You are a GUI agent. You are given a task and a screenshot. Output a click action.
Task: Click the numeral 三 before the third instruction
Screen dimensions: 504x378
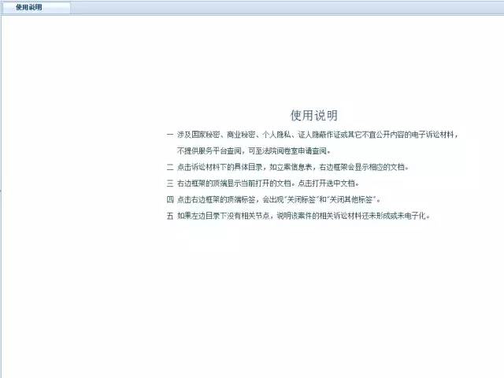(169, 183)
